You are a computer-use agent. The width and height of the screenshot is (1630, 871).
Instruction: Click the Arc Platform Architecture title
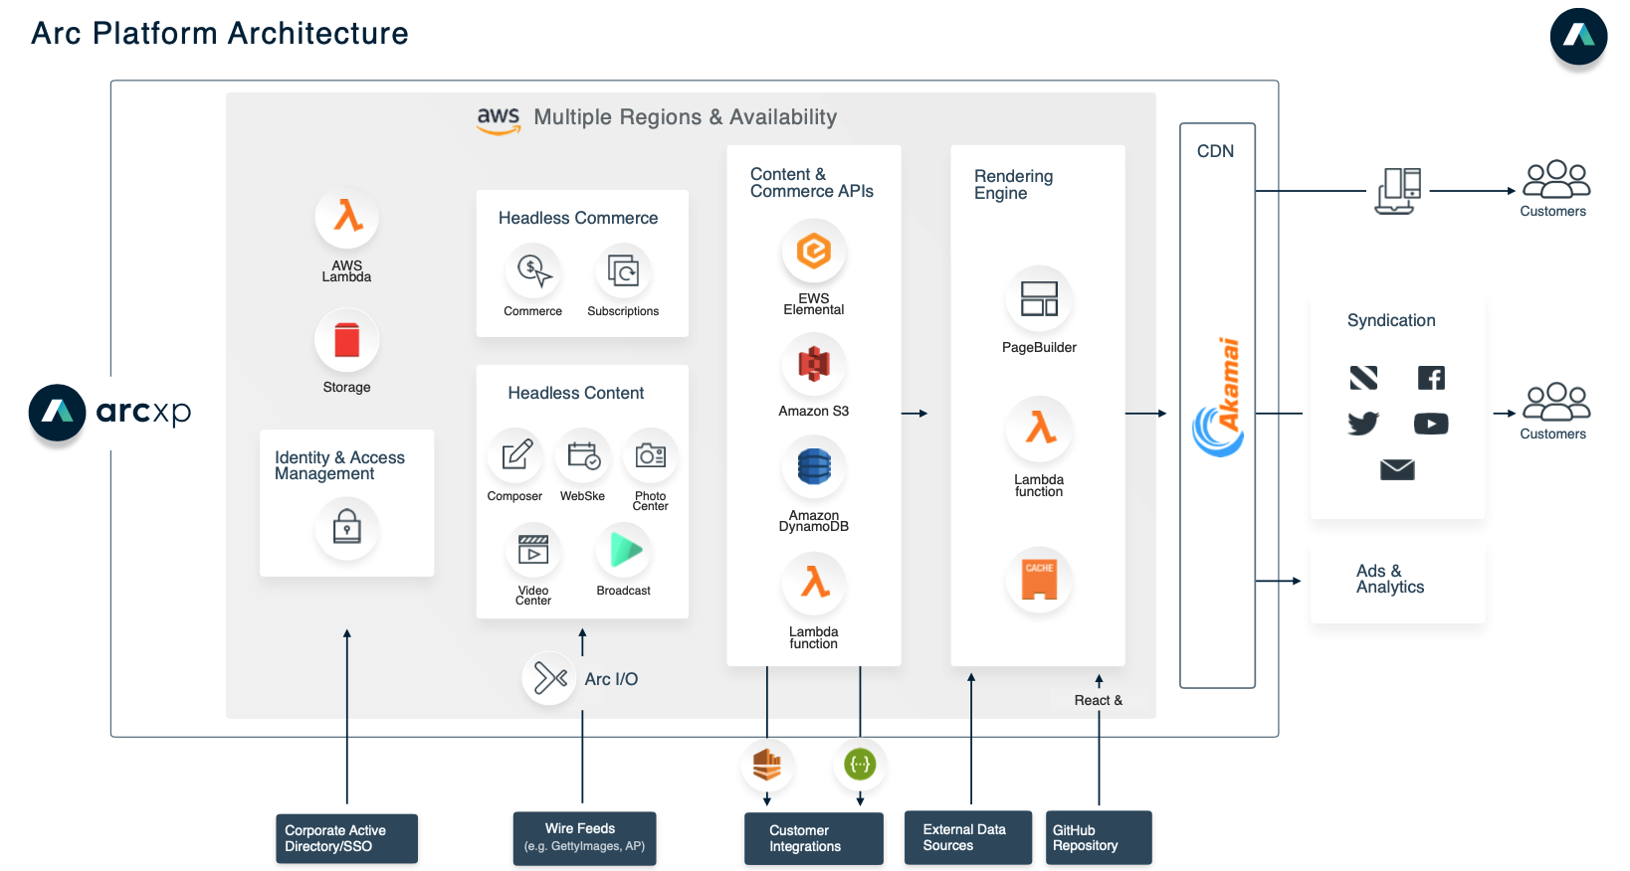pos(220,33)
